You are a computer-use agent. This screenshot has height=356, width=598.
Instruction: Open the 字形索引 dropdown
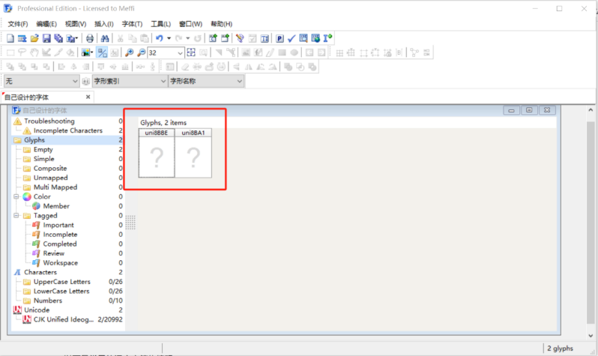pos(130,81)
